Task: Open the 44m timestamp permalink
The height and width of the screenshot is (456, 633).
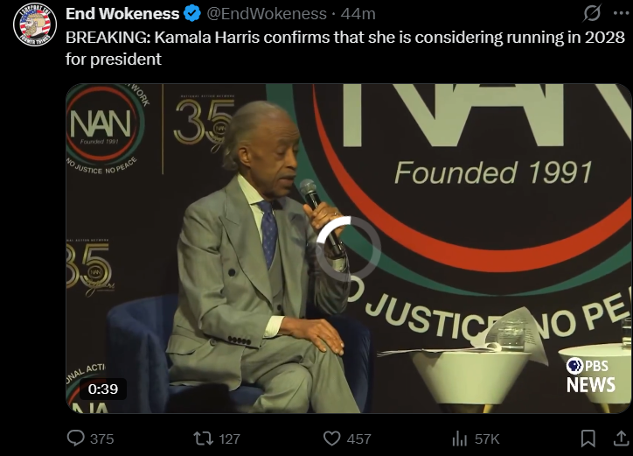Action: 358,14
